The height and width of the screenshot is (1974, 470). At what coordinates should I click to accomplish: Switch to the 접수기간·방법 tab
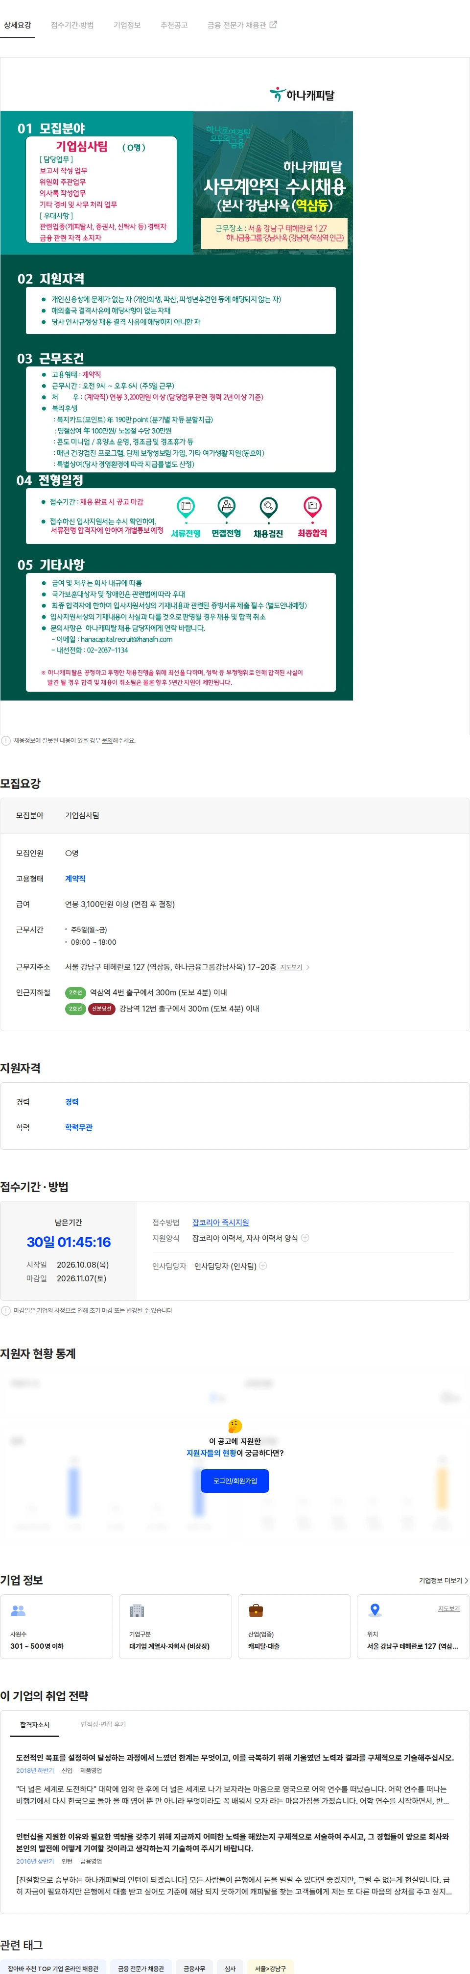[72, 26]
